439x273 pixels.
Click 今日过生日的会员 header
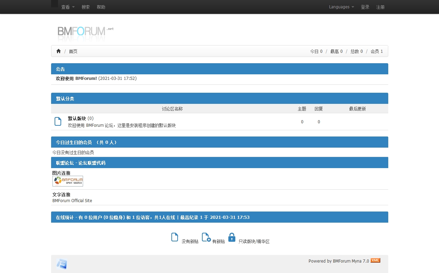coord(220,142)
